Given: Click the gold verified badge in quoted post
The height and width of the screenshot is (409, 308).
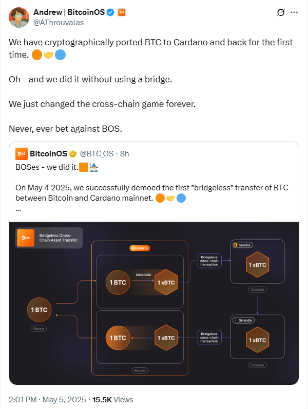Looking at the screenshot, I should tap(73, 153).
